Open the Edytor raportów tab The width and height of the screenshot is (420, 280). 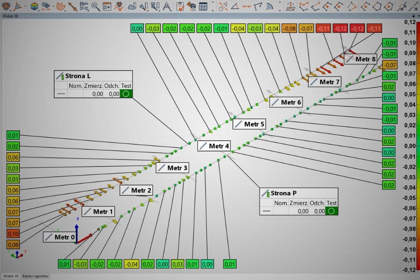[x=36, y=276]
